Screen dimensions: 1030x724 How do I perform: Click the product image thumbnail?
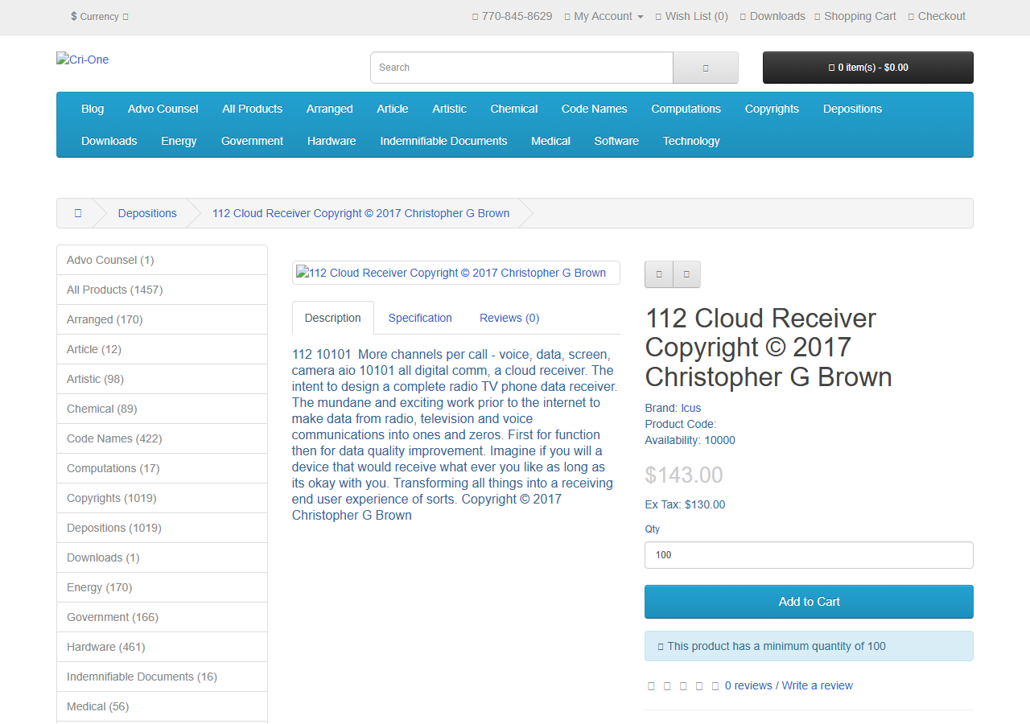(455, 273)
